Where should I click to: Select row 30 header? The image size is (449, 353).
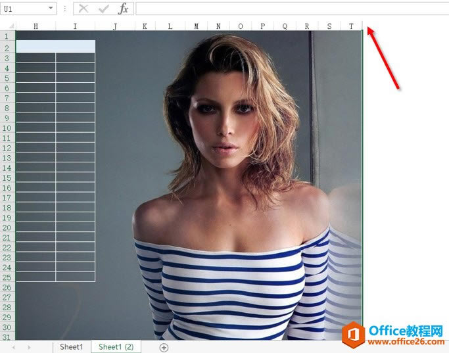[7, 327]
